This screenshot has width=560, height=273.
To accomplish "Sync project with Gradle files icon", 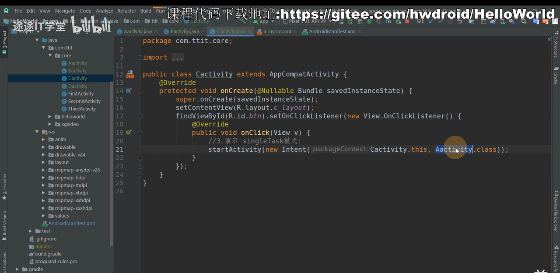I will tap(492, 21).
